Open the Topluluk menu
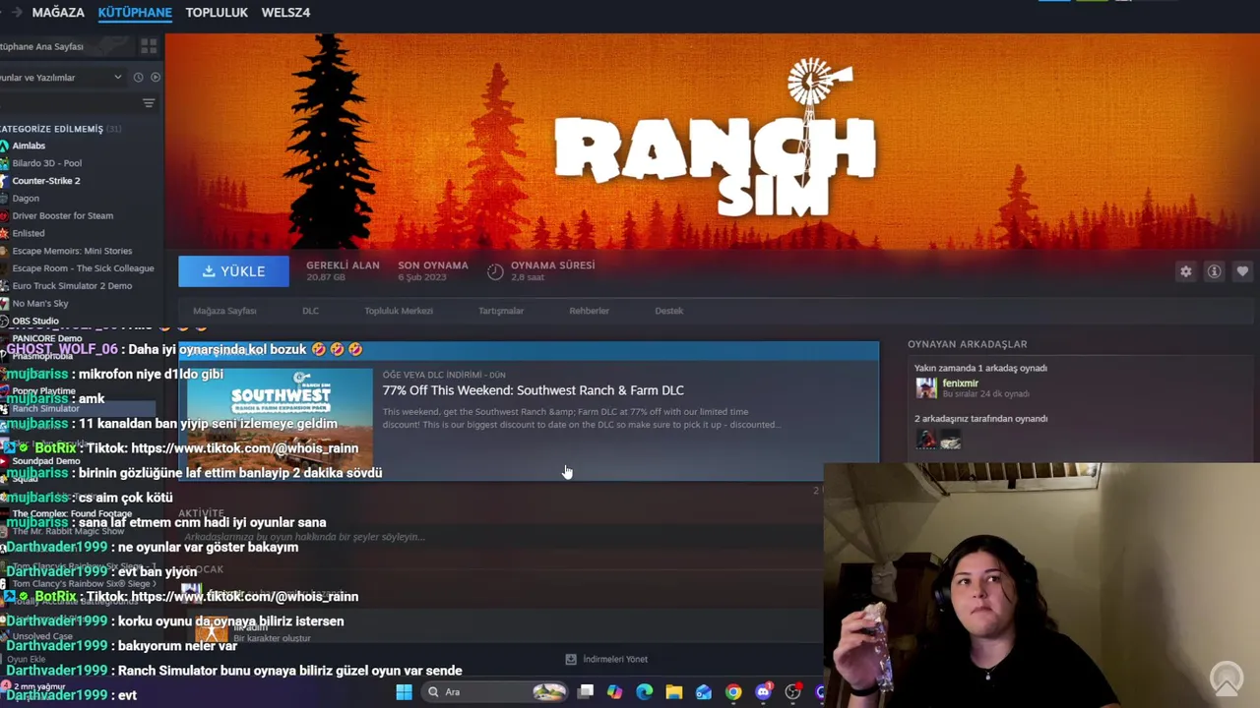This screenshot has height=708, width=1260. tap(217, 12)
